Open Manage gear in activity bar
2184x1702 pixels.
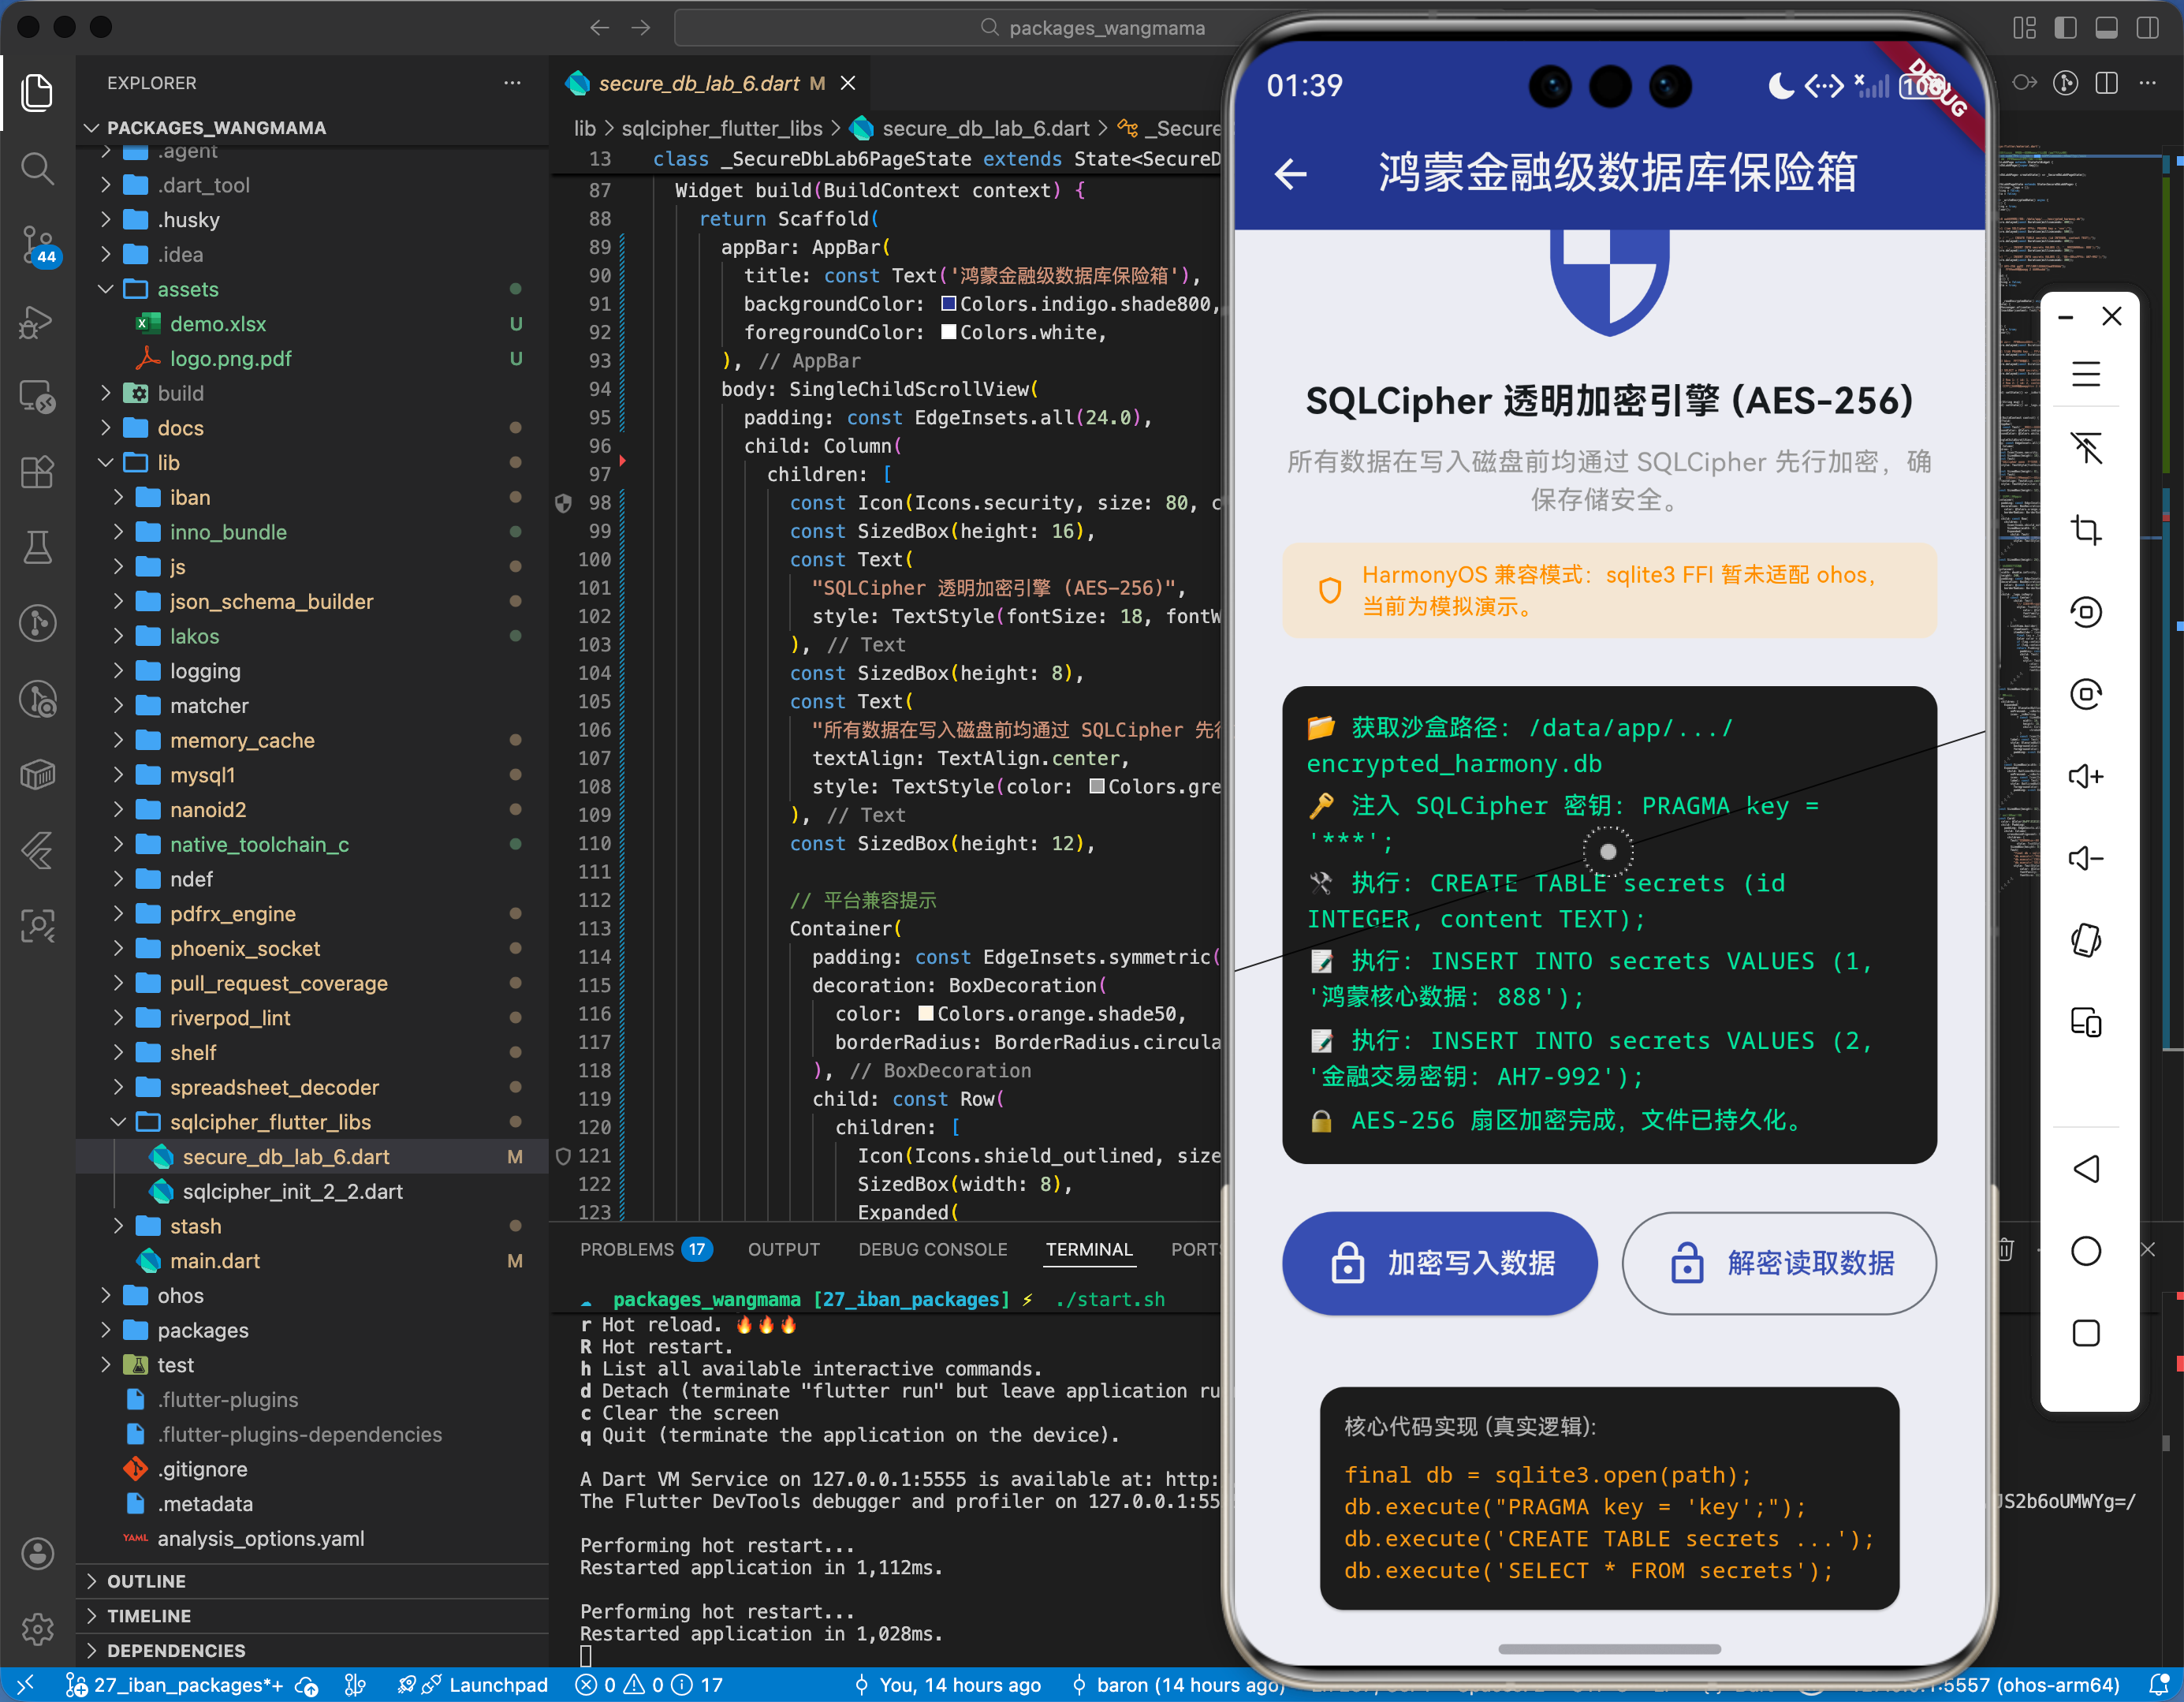[37, 1629]
